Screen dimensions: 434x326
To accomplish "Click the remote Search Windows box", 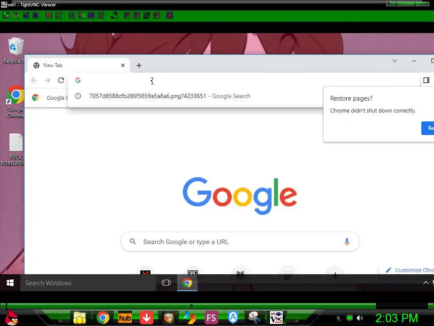I will 89,283.
